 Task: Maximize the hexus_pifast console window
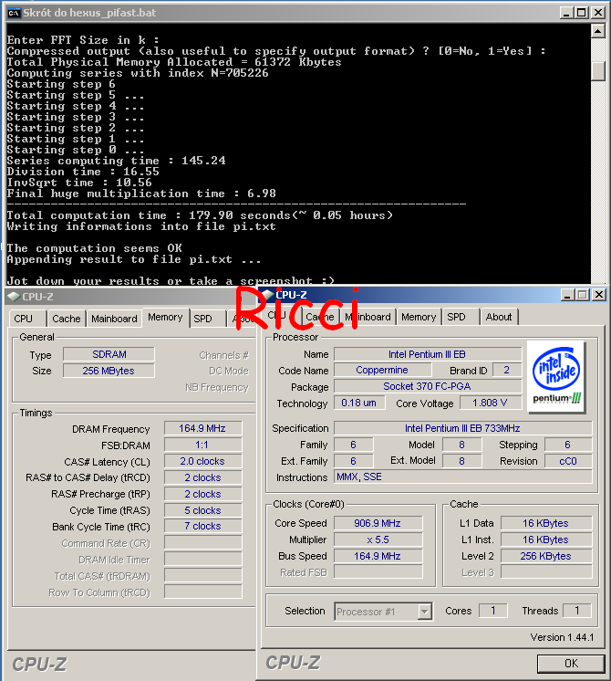(582, 13)
